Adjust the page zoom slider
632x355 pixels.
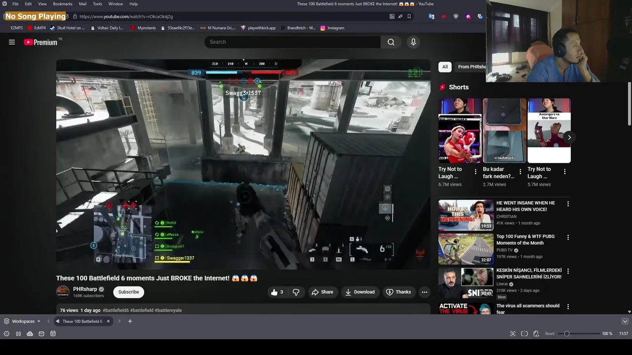click(579, 334)
